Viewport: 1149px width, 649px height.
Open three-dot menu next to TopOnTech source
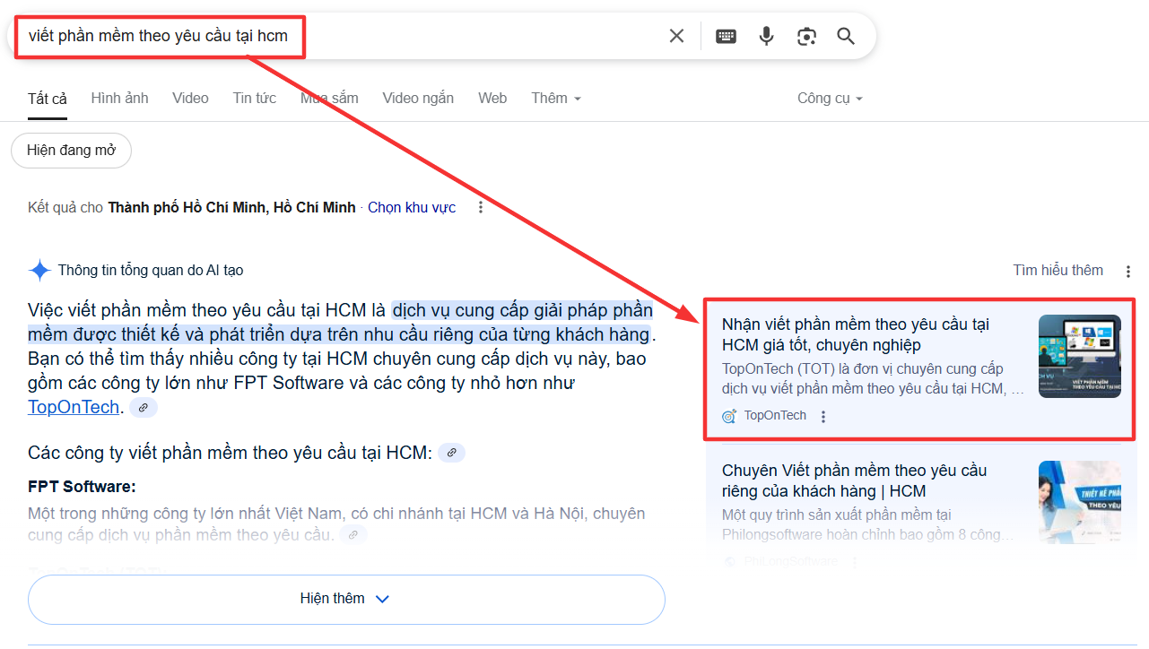click(823, 416)
